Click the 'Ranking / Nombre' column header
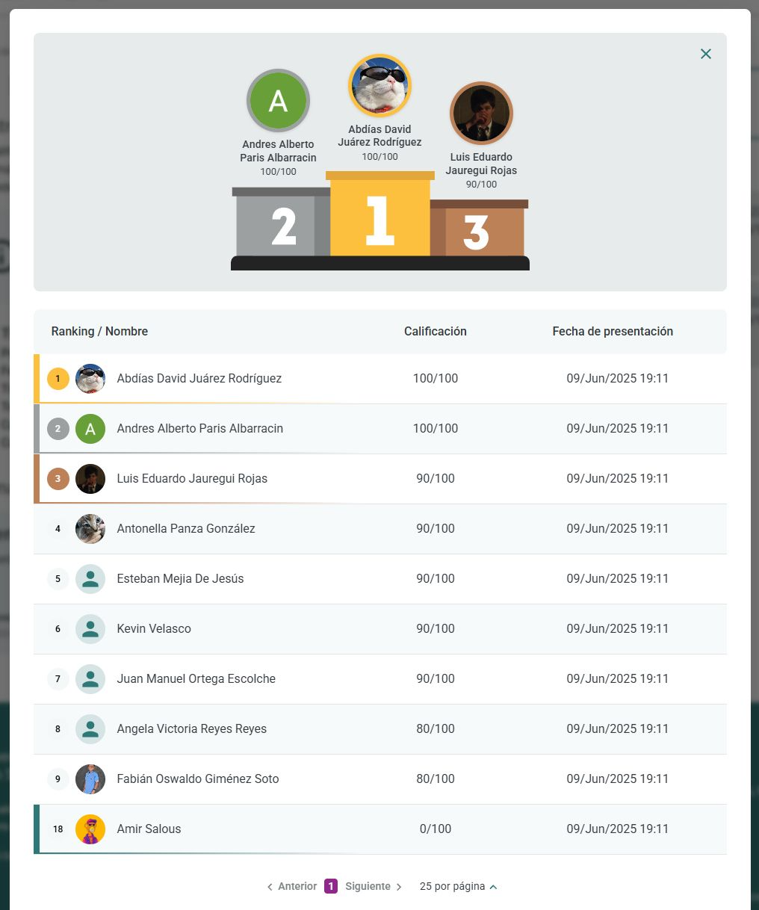Image resolution: width=759 pixels, height=910 pixels. 99,332
